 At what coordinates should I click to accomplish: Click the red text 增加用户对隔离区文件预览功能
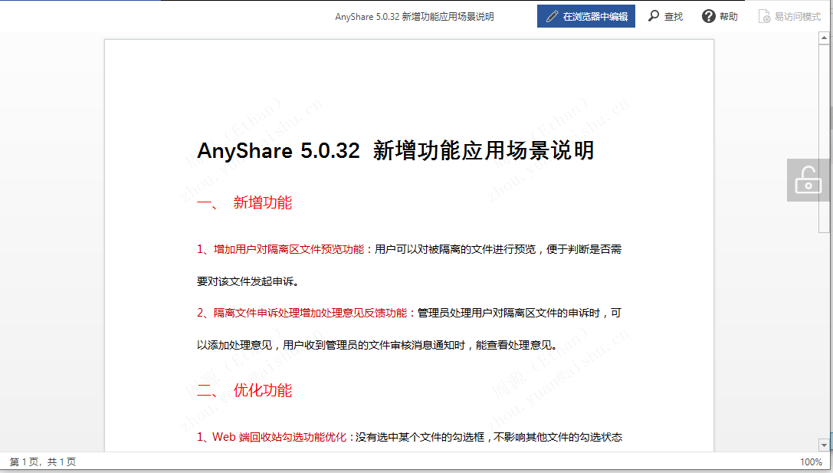(x=289, y=249)
